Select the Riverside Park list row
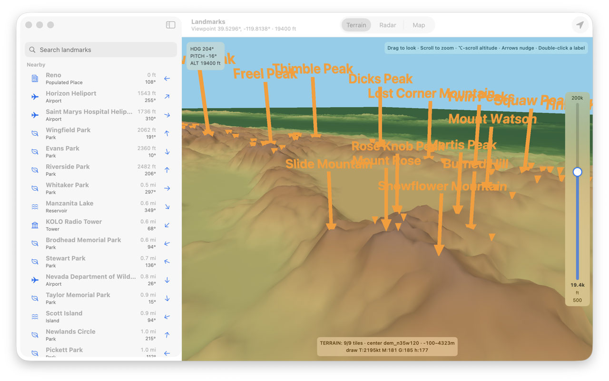This screenshot has width=609, height=381. [x=101, y=170]
